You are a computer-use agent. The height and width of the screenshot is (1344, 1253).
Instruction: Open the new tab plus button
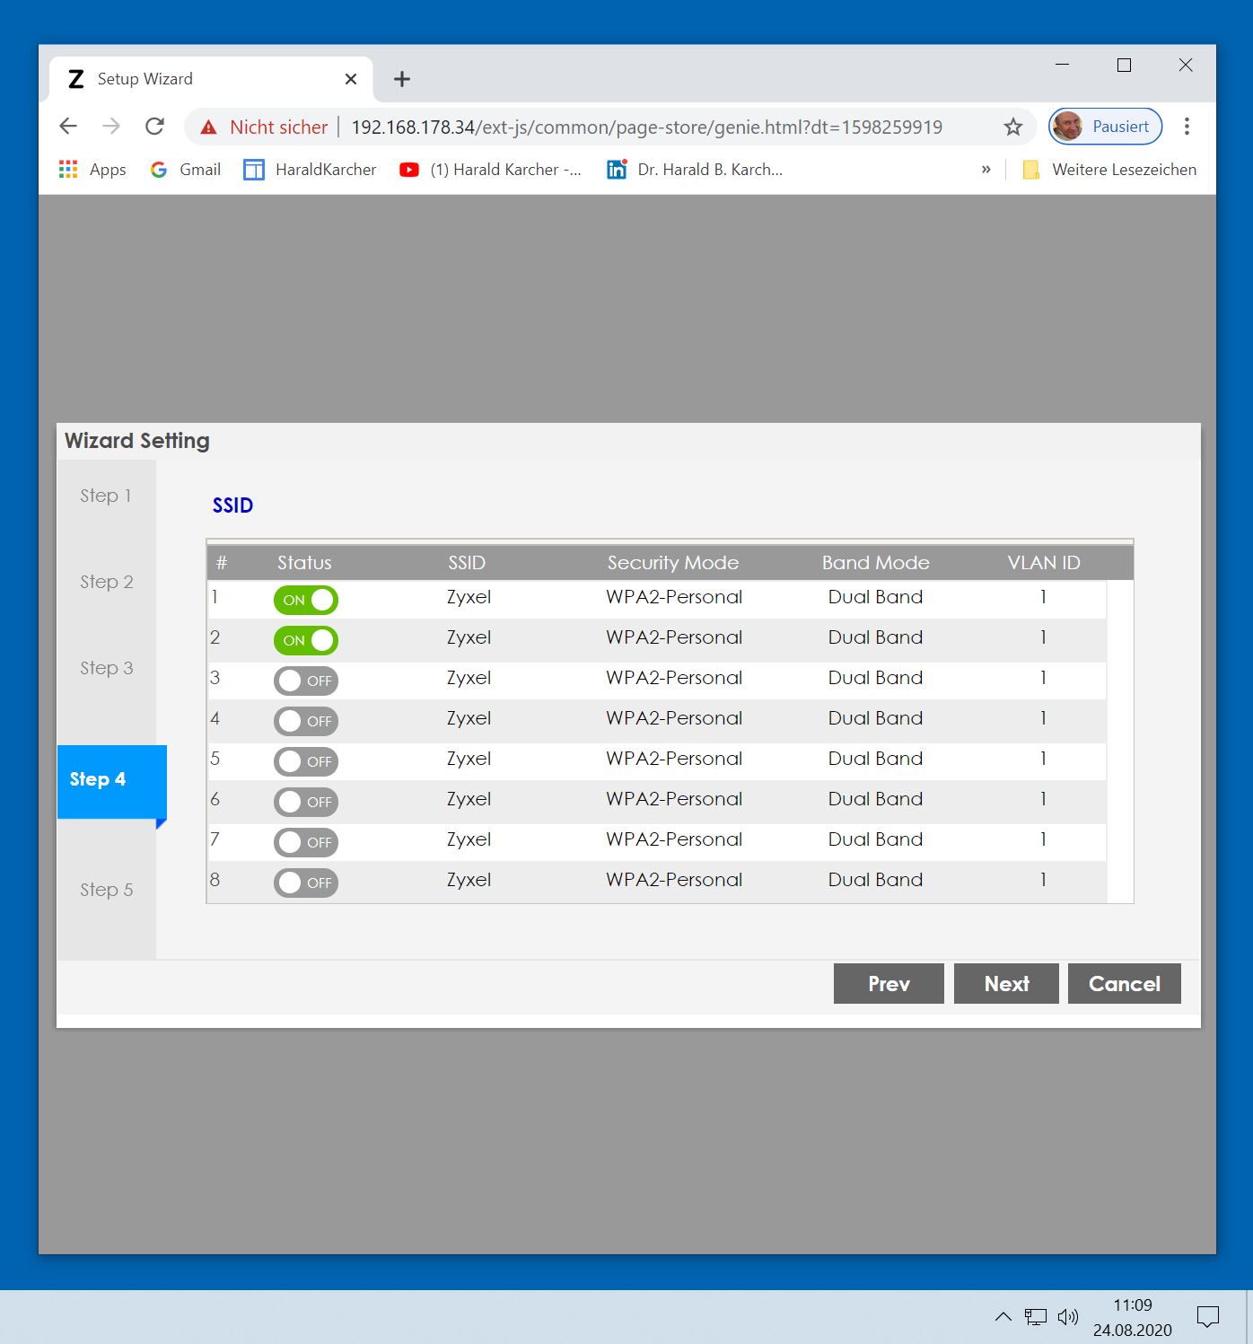(x=402, y=79)
